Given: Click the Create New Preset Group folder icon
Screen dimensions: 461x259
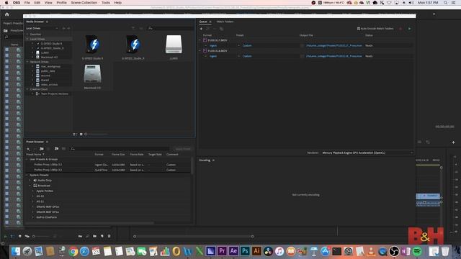Looking at the screenshot, I should (x=42, y=149).
